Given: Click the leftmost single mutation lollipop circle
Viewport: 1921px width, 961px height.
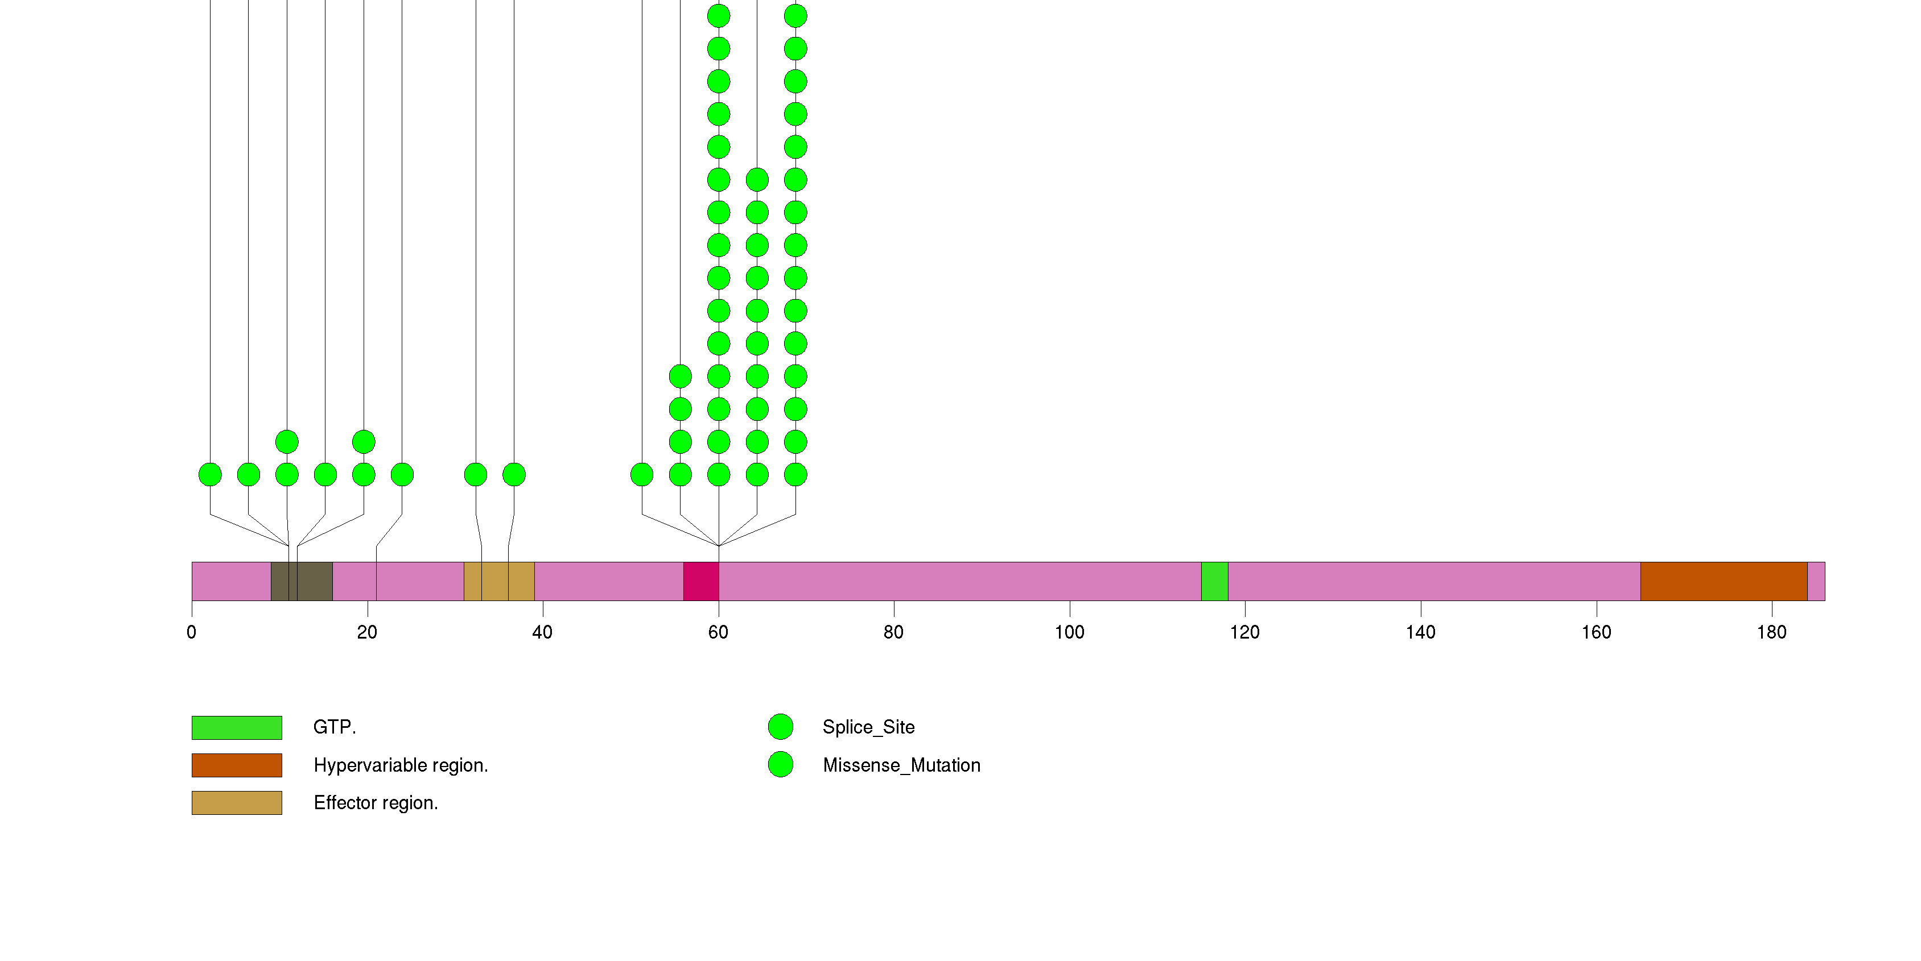Looking at the screenshot, I should click(211, 475).
